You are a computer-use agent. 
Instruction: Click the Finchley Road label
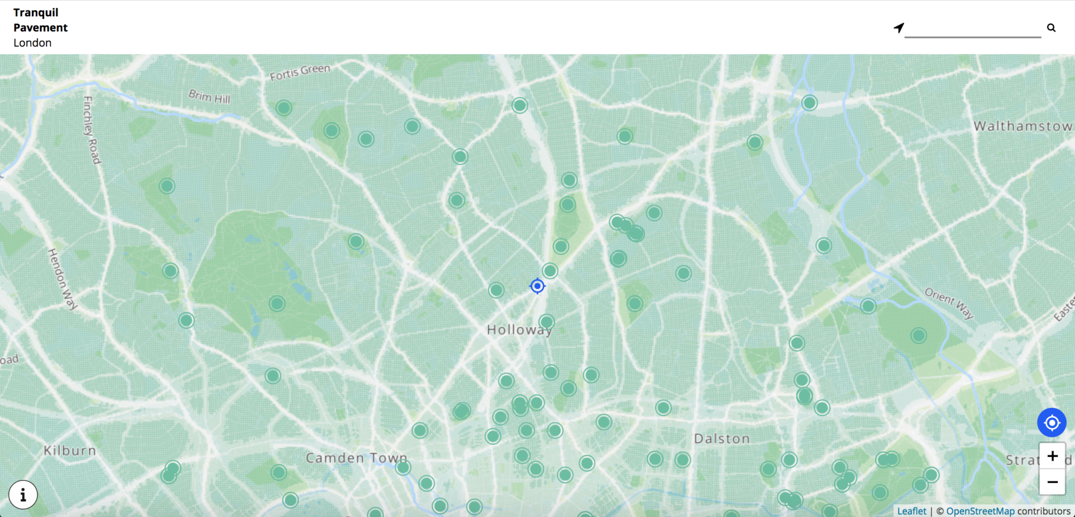[92, 130]
